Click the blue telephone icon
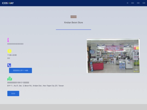 (9, 65)
